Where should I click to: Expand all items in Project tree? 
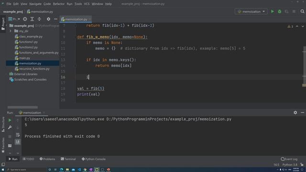point(32,19)
